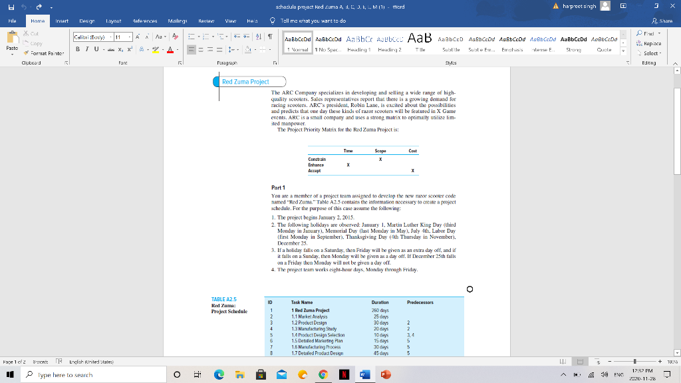Image resolution: width=681 pixels, height=383 pixels.
Task: Open the Strikethrough formatting icon
Action: point(111,48)
